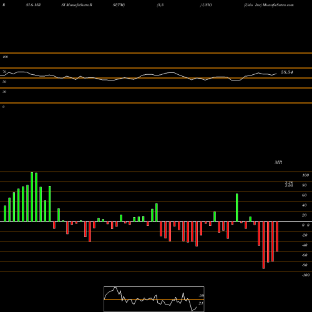The width and height of the screenshot is (312, 312).
Task: Click the tallest green MR histogram bar
Action: (32, 197)
